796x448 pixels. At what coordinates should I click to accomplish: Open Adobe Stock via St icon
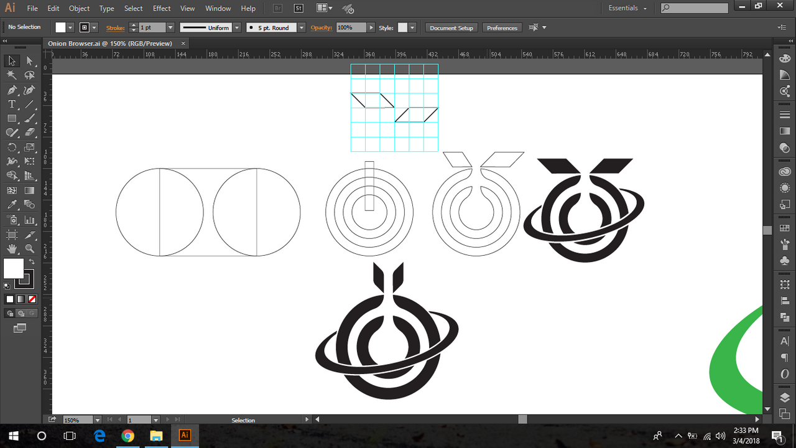[298, 8]
